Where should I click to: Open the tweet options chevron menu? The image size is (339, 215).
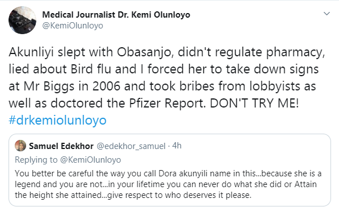[x=327, y=14]
